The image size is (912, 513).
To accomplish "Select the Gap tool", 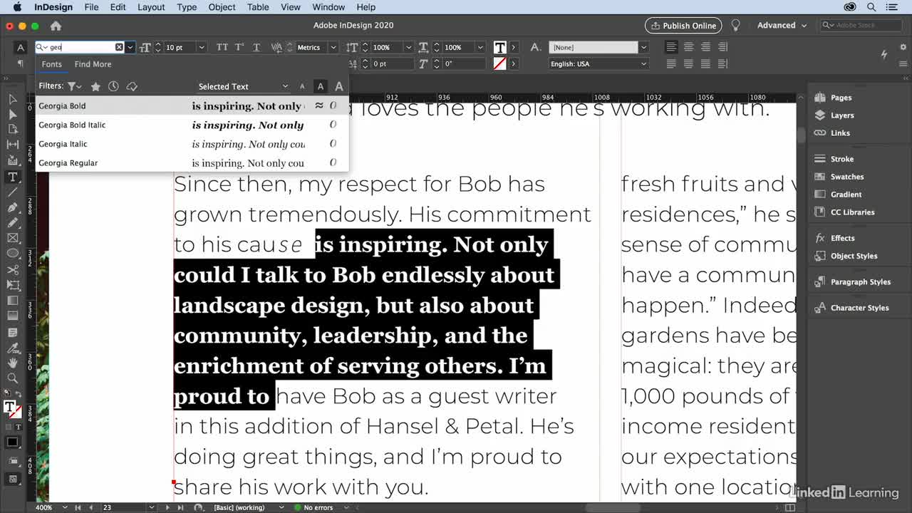I will [x=12, y=145].
